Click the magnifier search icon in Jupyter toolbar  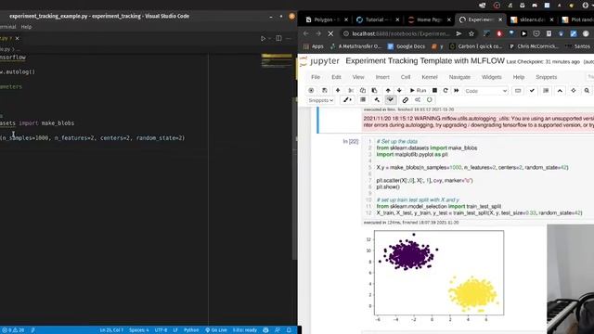(587, 91)
